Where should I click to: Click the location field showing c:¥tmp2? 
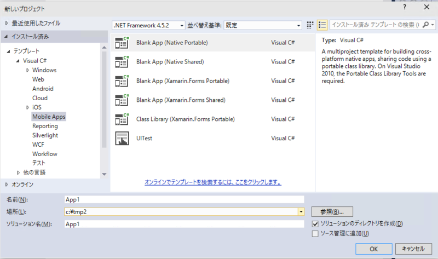tap(181, 212)
